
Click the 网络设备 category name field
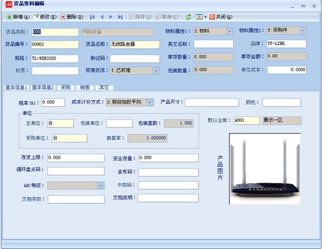(118, 32)
